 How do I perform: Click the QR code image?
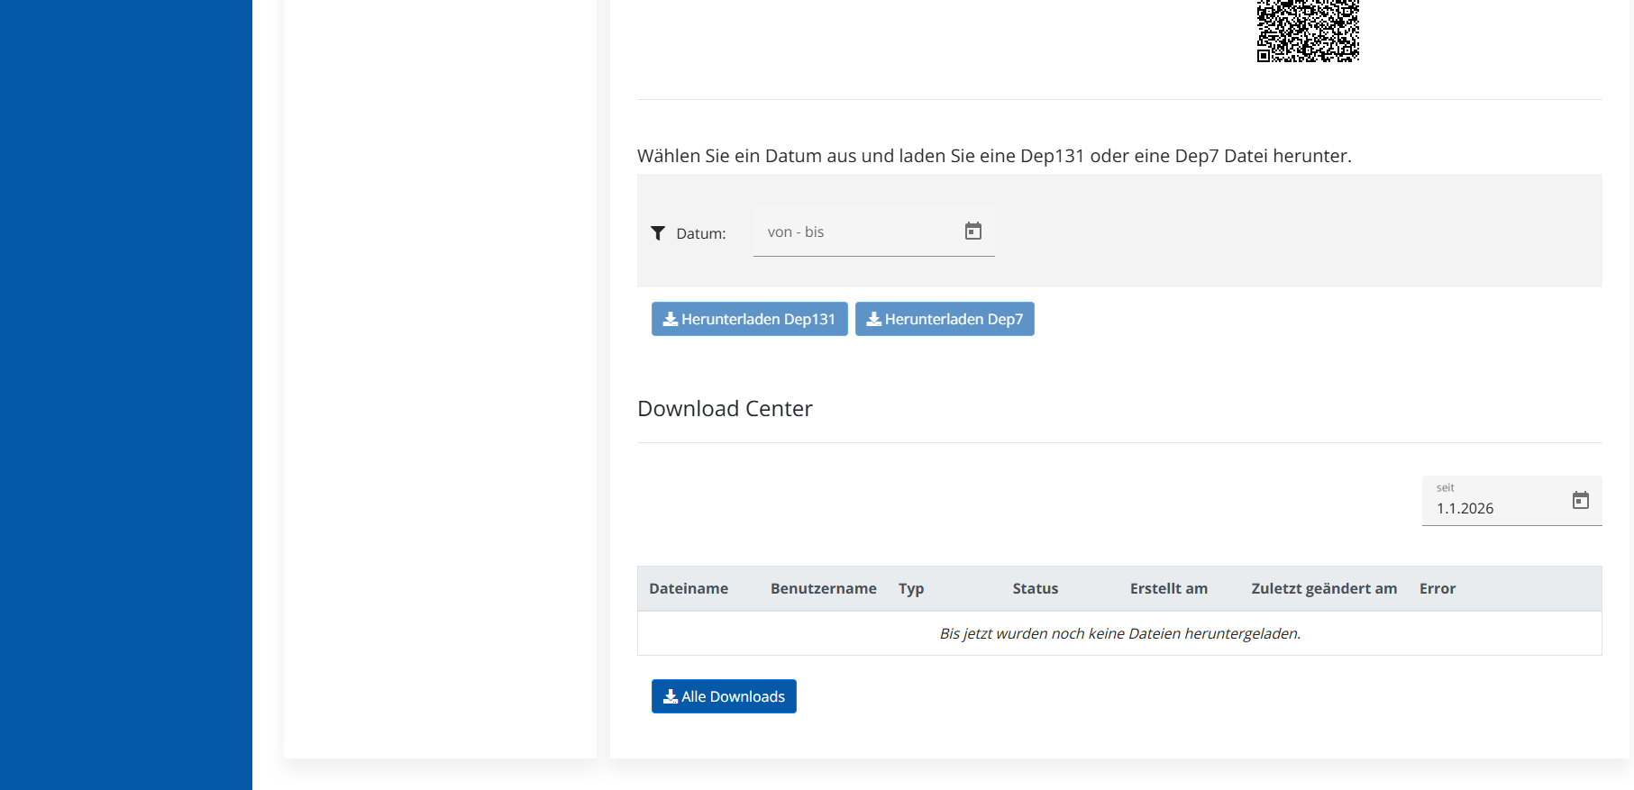pos(1308,31)
